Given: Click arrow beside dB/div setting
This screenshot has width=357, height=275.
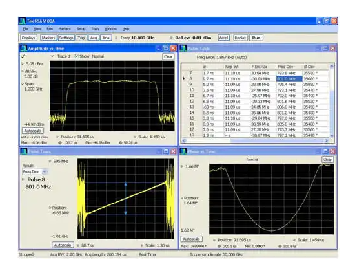Looking at the screenshot, I should (x=23, y=71).
